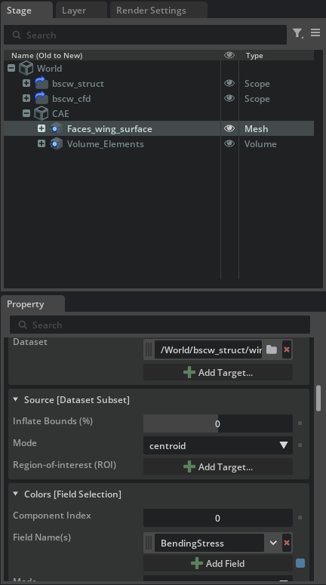The image size is (326, 585).
Task: Click the blue square beside Add Field
Action: click(x=300, y=563)
